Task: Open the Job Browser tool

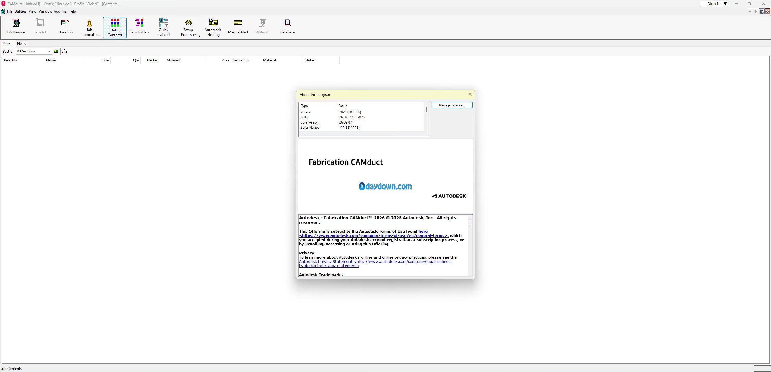Action: 16,27
